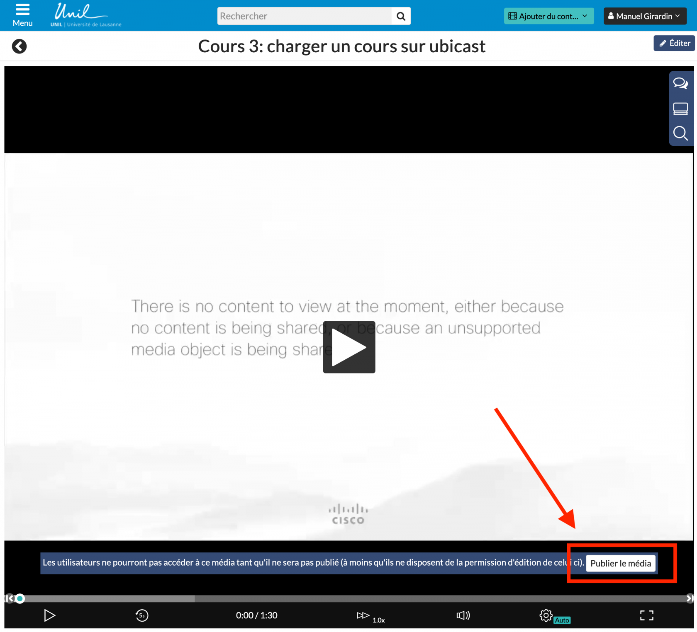Click the video progress seek bar
Viewport: 697px width, 632px height.
pyautogui.click(x=348, y=598)
